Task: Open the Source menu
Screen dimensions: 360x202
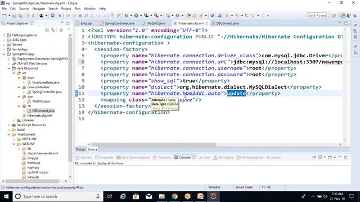Action: tap(24, 8)
